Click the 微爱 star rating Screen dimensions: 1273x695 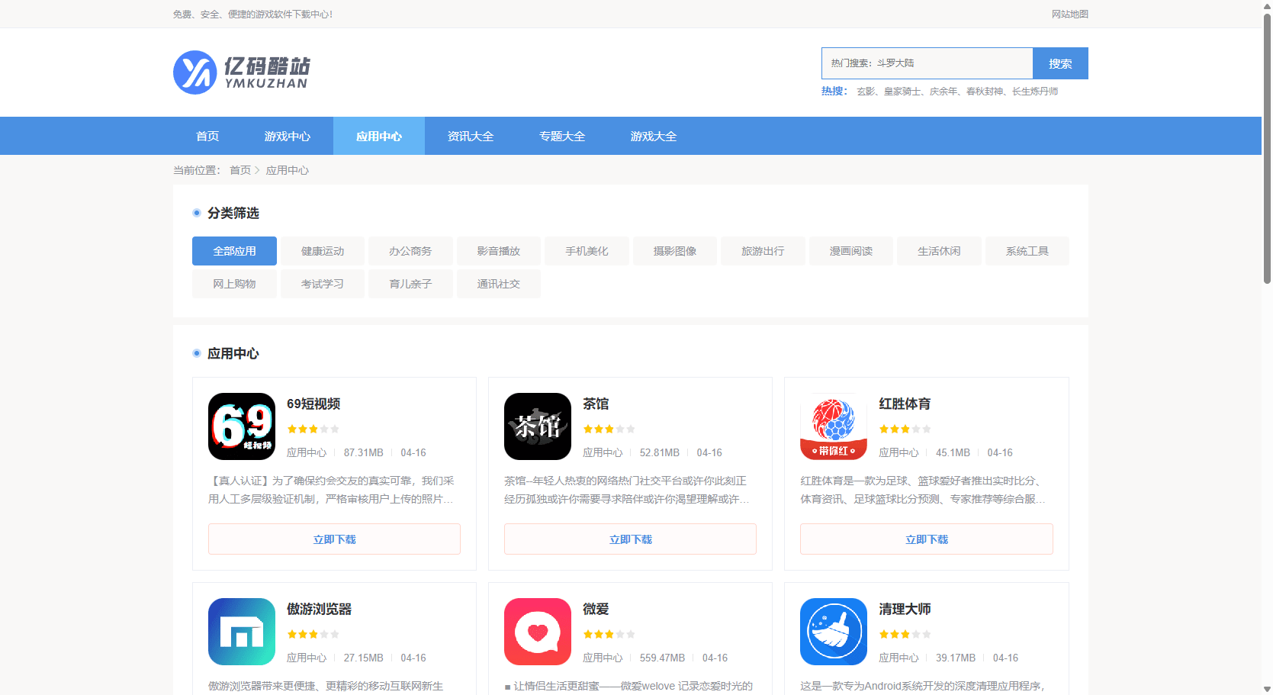tap(609, 634)
